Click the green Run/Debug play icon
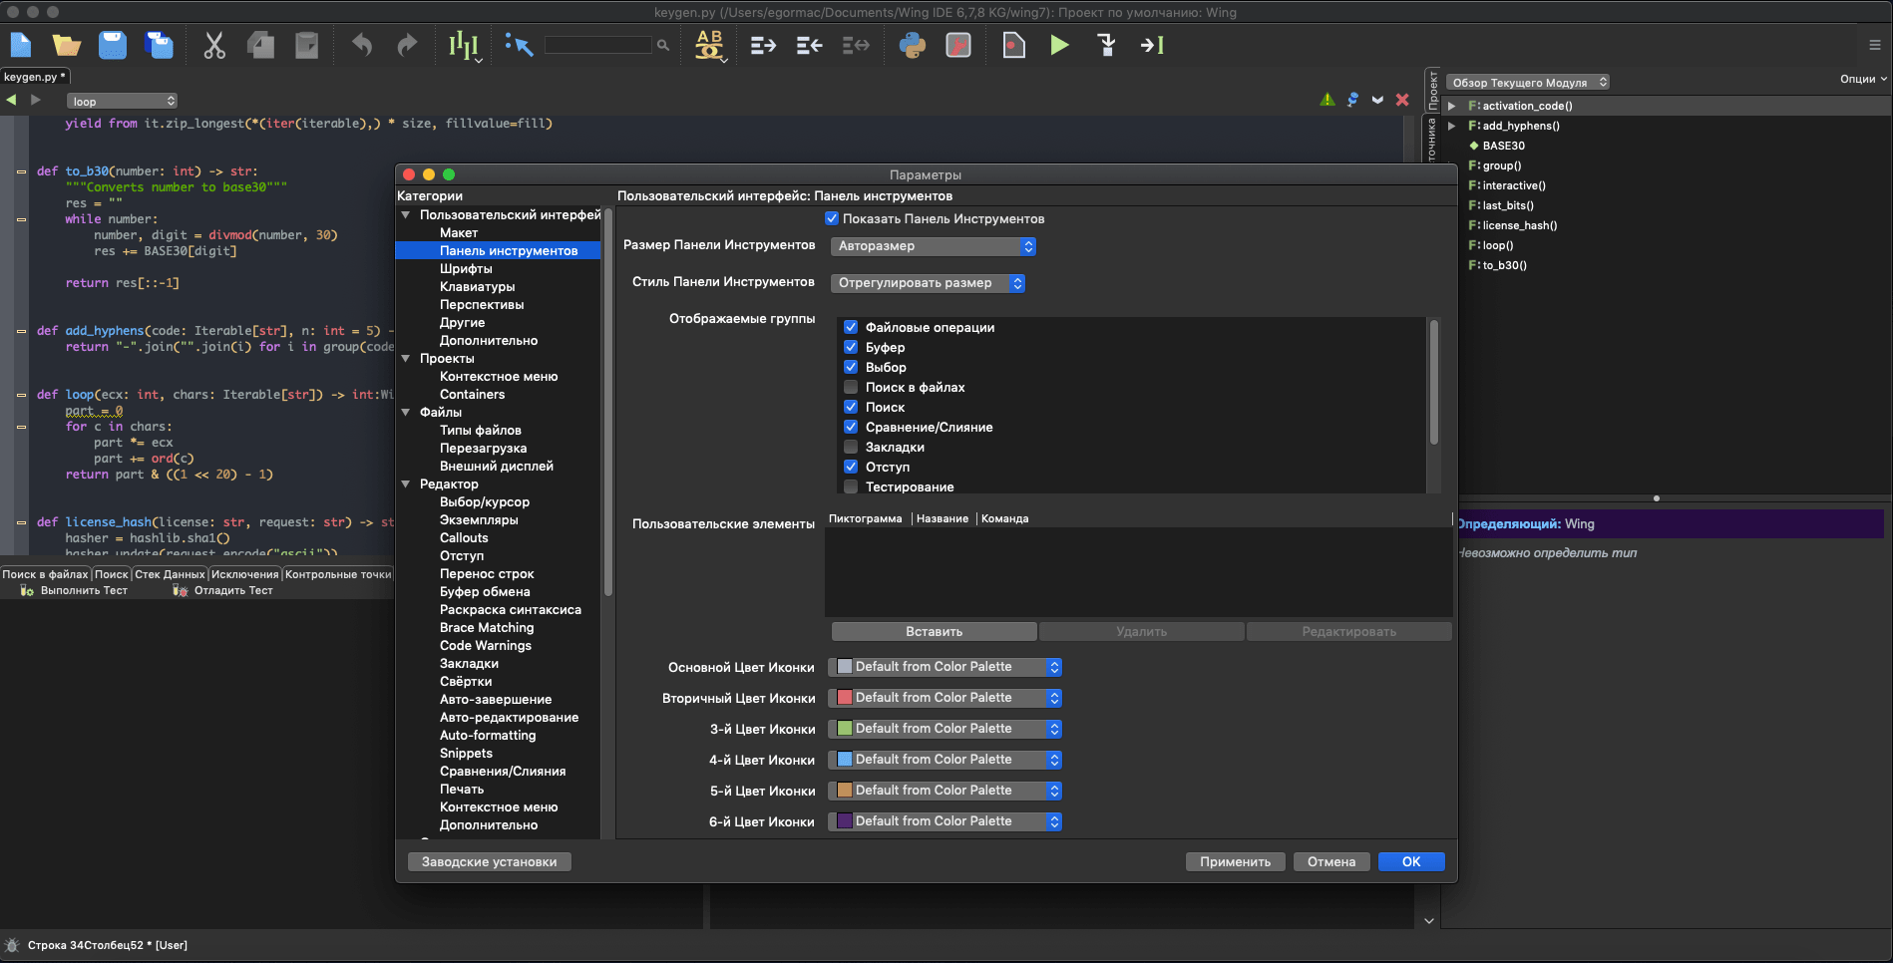1893x963 pixels. 1059,45
